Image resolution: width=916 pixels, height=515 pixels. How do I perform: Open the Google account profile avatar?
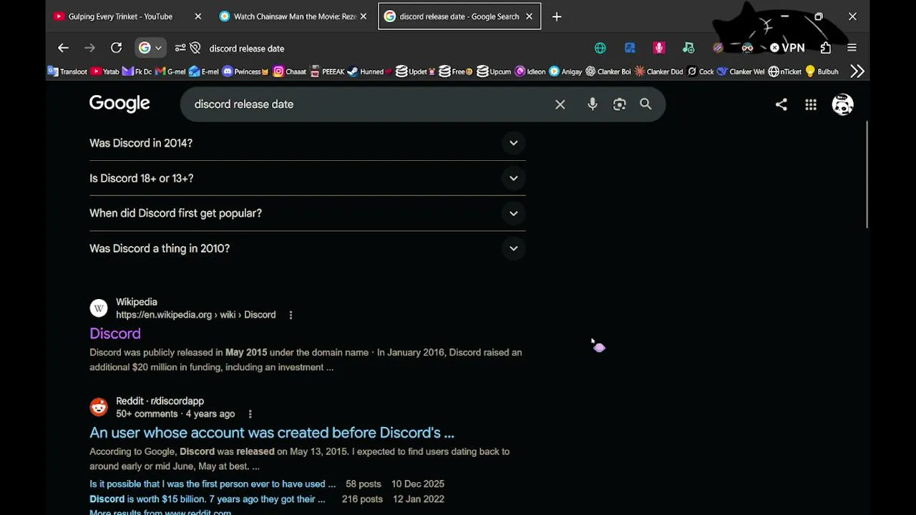[842, 104]
